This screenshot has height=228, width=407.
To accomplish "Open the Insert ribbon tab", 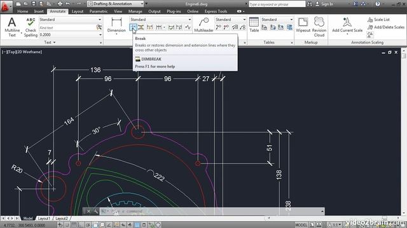I will [x=39, y=11].
